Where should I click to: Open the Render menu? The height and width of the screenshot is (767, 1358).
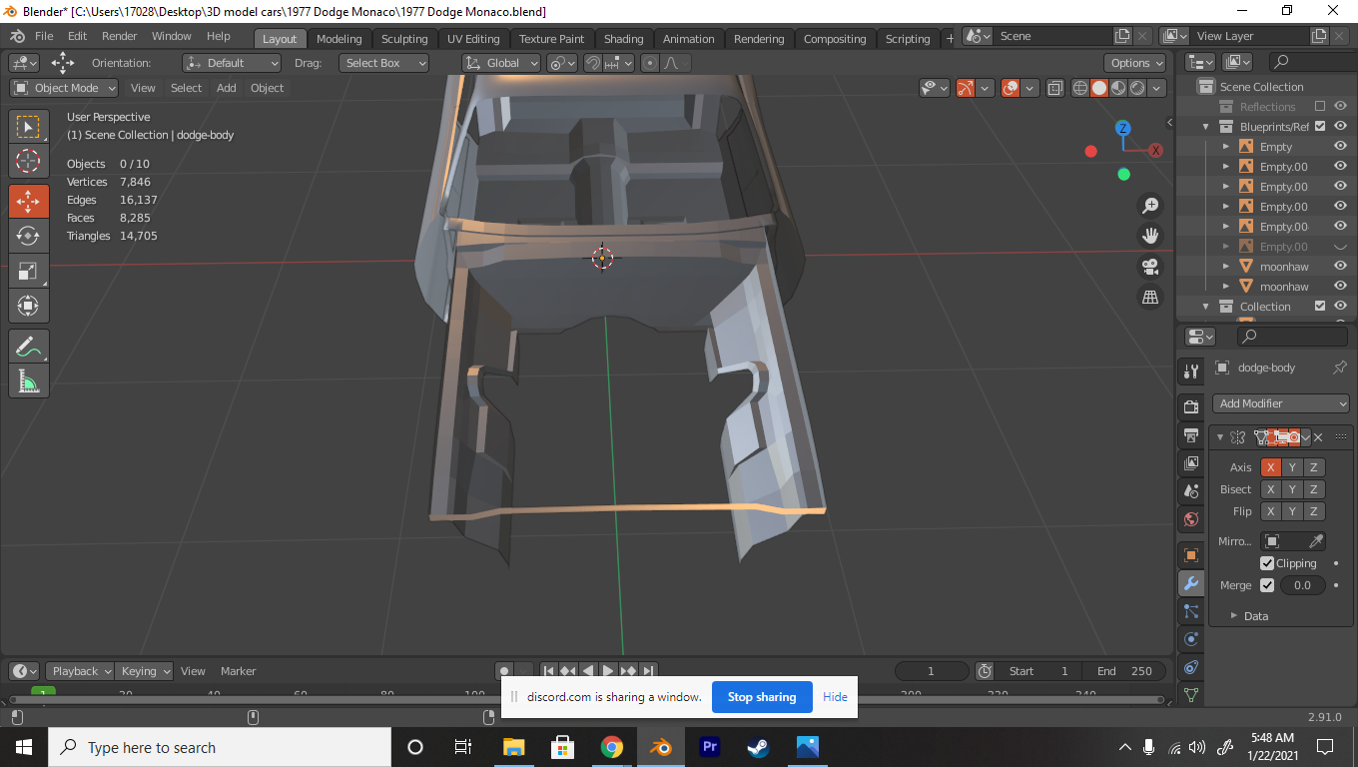point(119,36)
